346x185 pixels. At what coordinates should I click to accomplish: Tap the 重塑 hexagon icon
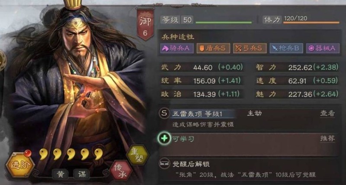tap(138, 155)
